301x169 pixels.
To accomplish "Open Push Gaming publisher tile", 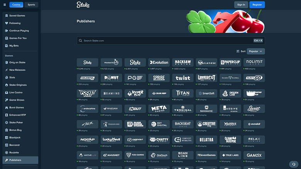I will 135,155.
